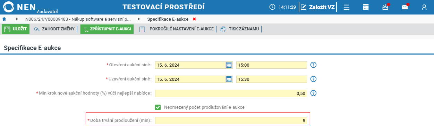This screenshot has height=126, width=434.
Task: Click Založit VZ in header
Action: click(x=318, y=7)
